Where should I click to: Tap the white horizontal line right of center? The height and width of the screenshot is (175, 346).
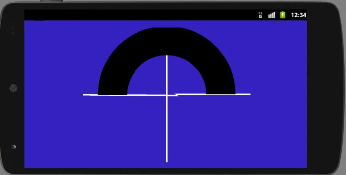tap(213, 94)
